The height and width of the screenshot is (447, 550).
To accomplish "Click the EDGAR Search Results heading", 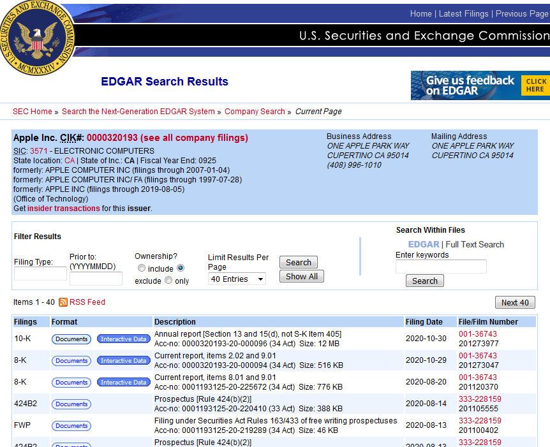I will click(165, 82).
